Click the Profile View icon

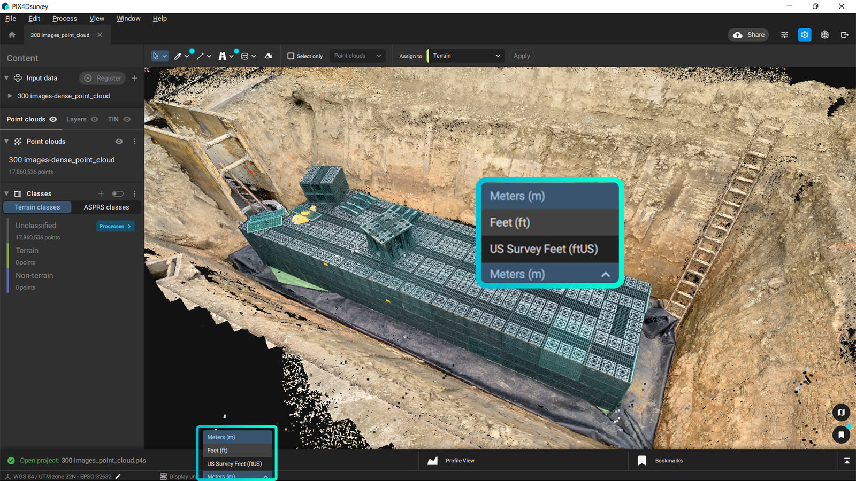432,460
